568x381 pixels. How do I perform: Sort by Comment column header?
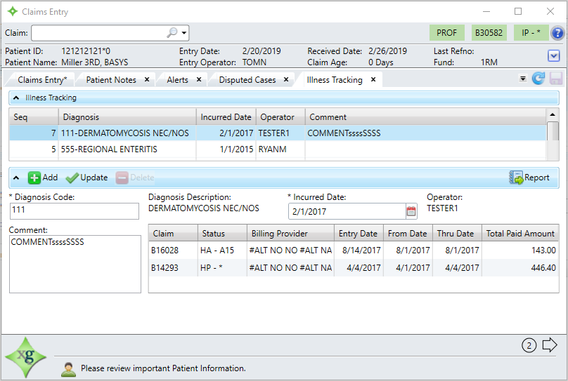coord(425,117)
